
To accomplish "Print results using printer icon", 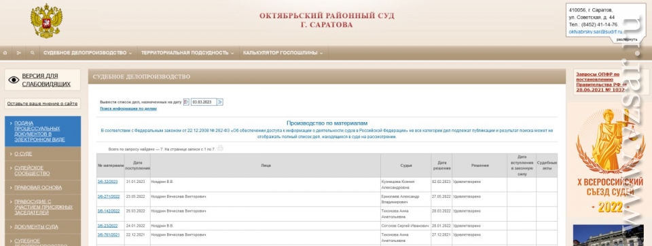I will 220,148.
